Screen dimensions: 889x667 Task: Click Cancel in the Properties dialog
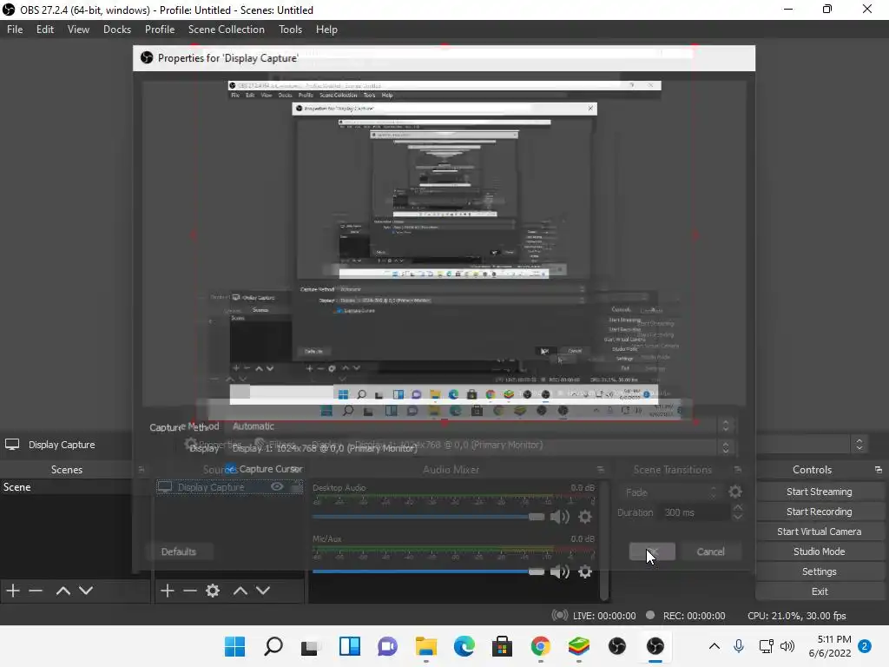pos(710,551)
